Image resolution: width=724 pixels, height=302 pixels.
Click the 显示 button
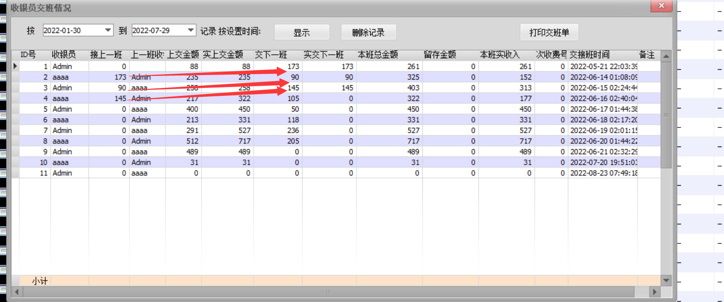tap(302, 32)
